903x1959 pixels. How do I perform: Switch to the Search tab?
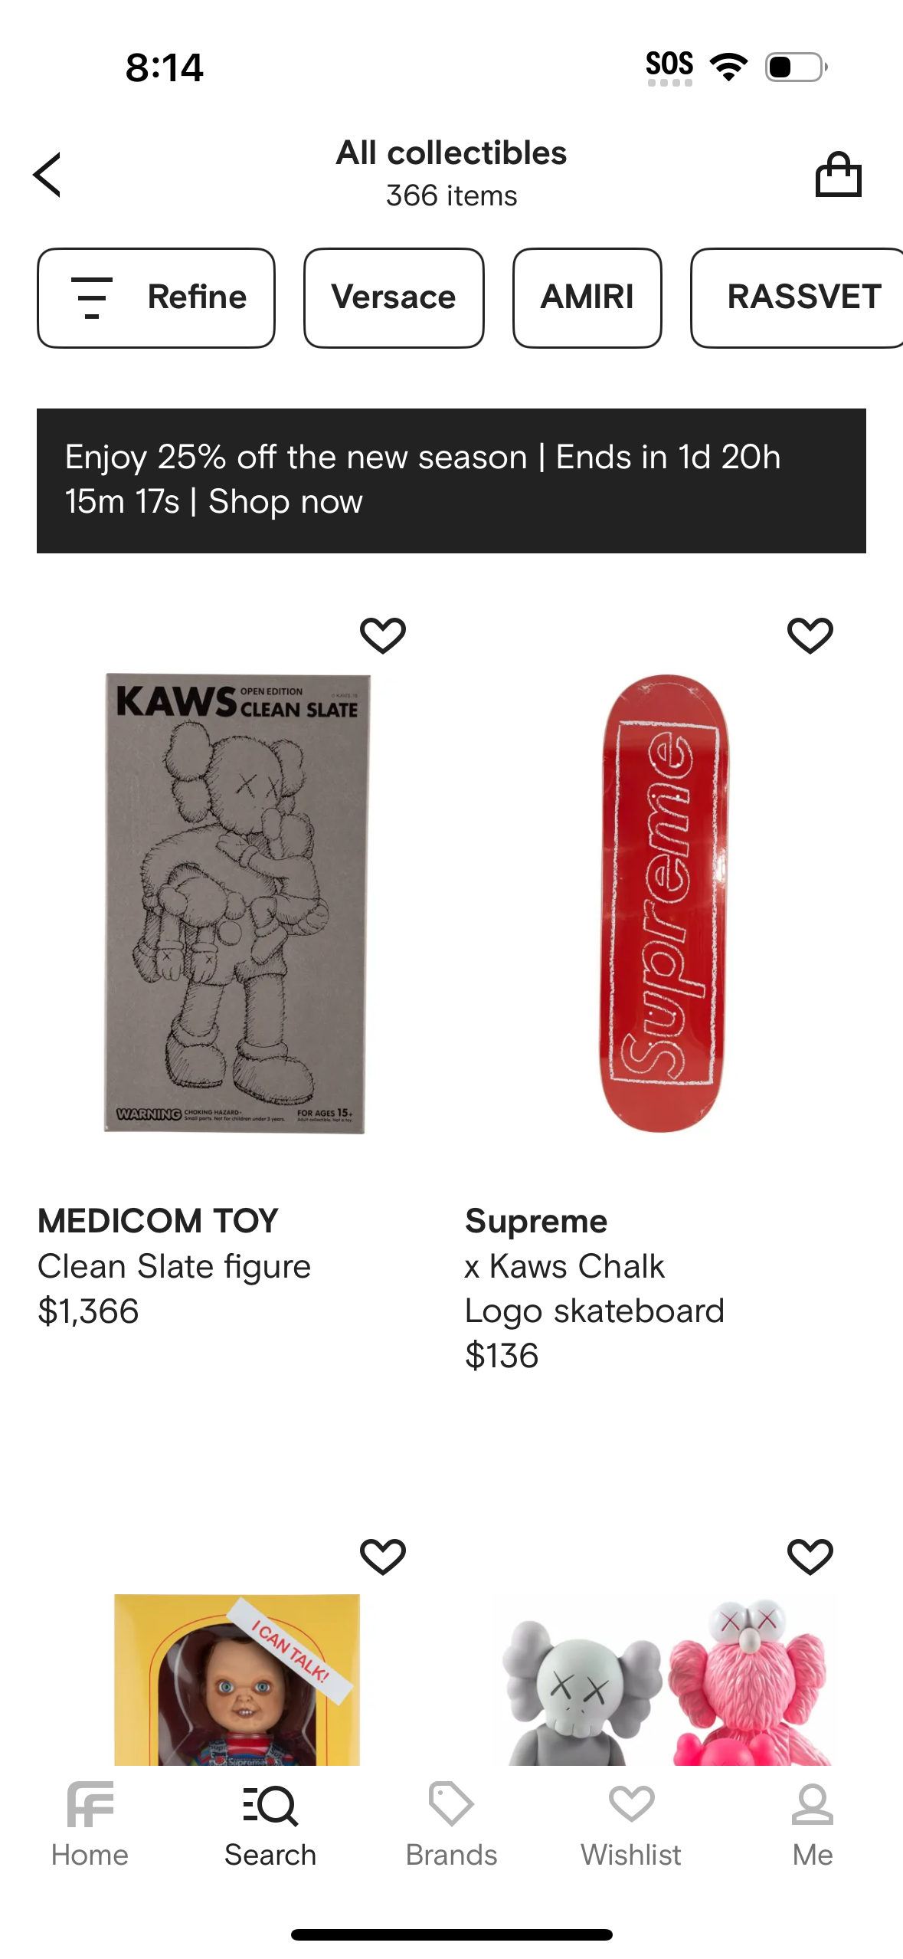(270, 1826)
